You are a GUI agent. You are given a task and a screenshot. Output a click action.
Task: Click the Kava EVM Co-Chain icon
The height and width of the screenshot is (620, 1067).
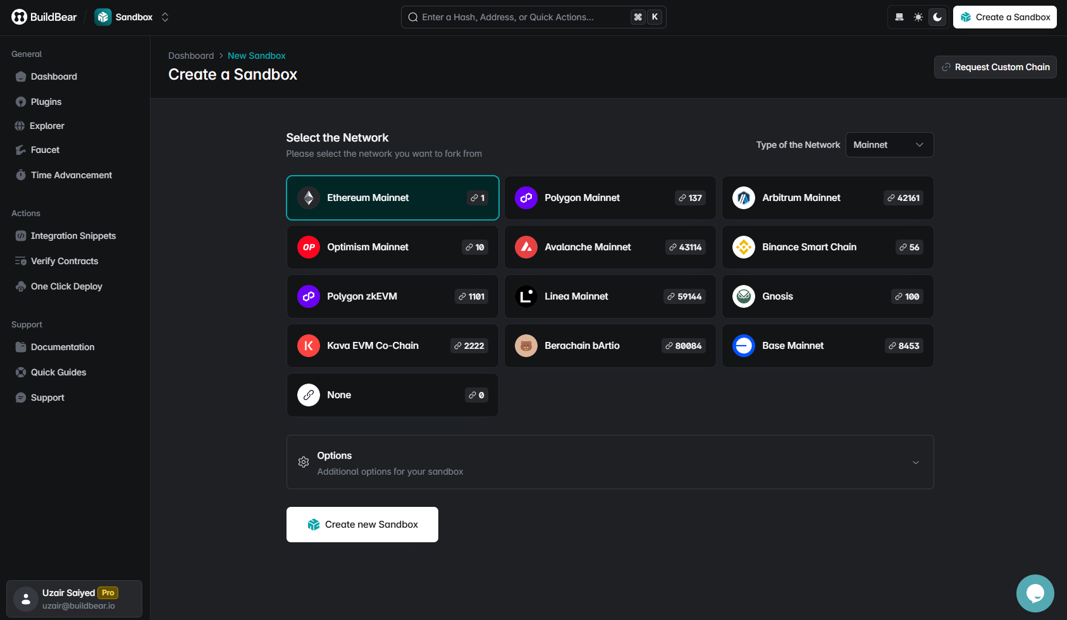(x=308, y=346)
